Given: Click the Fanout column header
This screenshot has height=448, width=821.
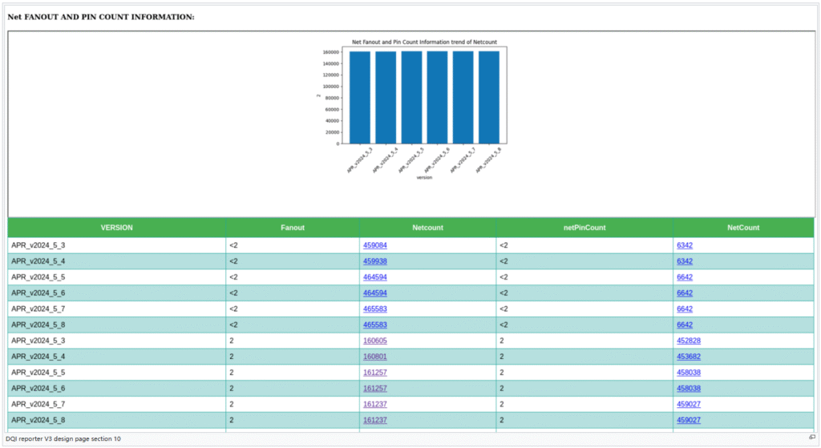Looking at the screenshot, I should [293, 228].
